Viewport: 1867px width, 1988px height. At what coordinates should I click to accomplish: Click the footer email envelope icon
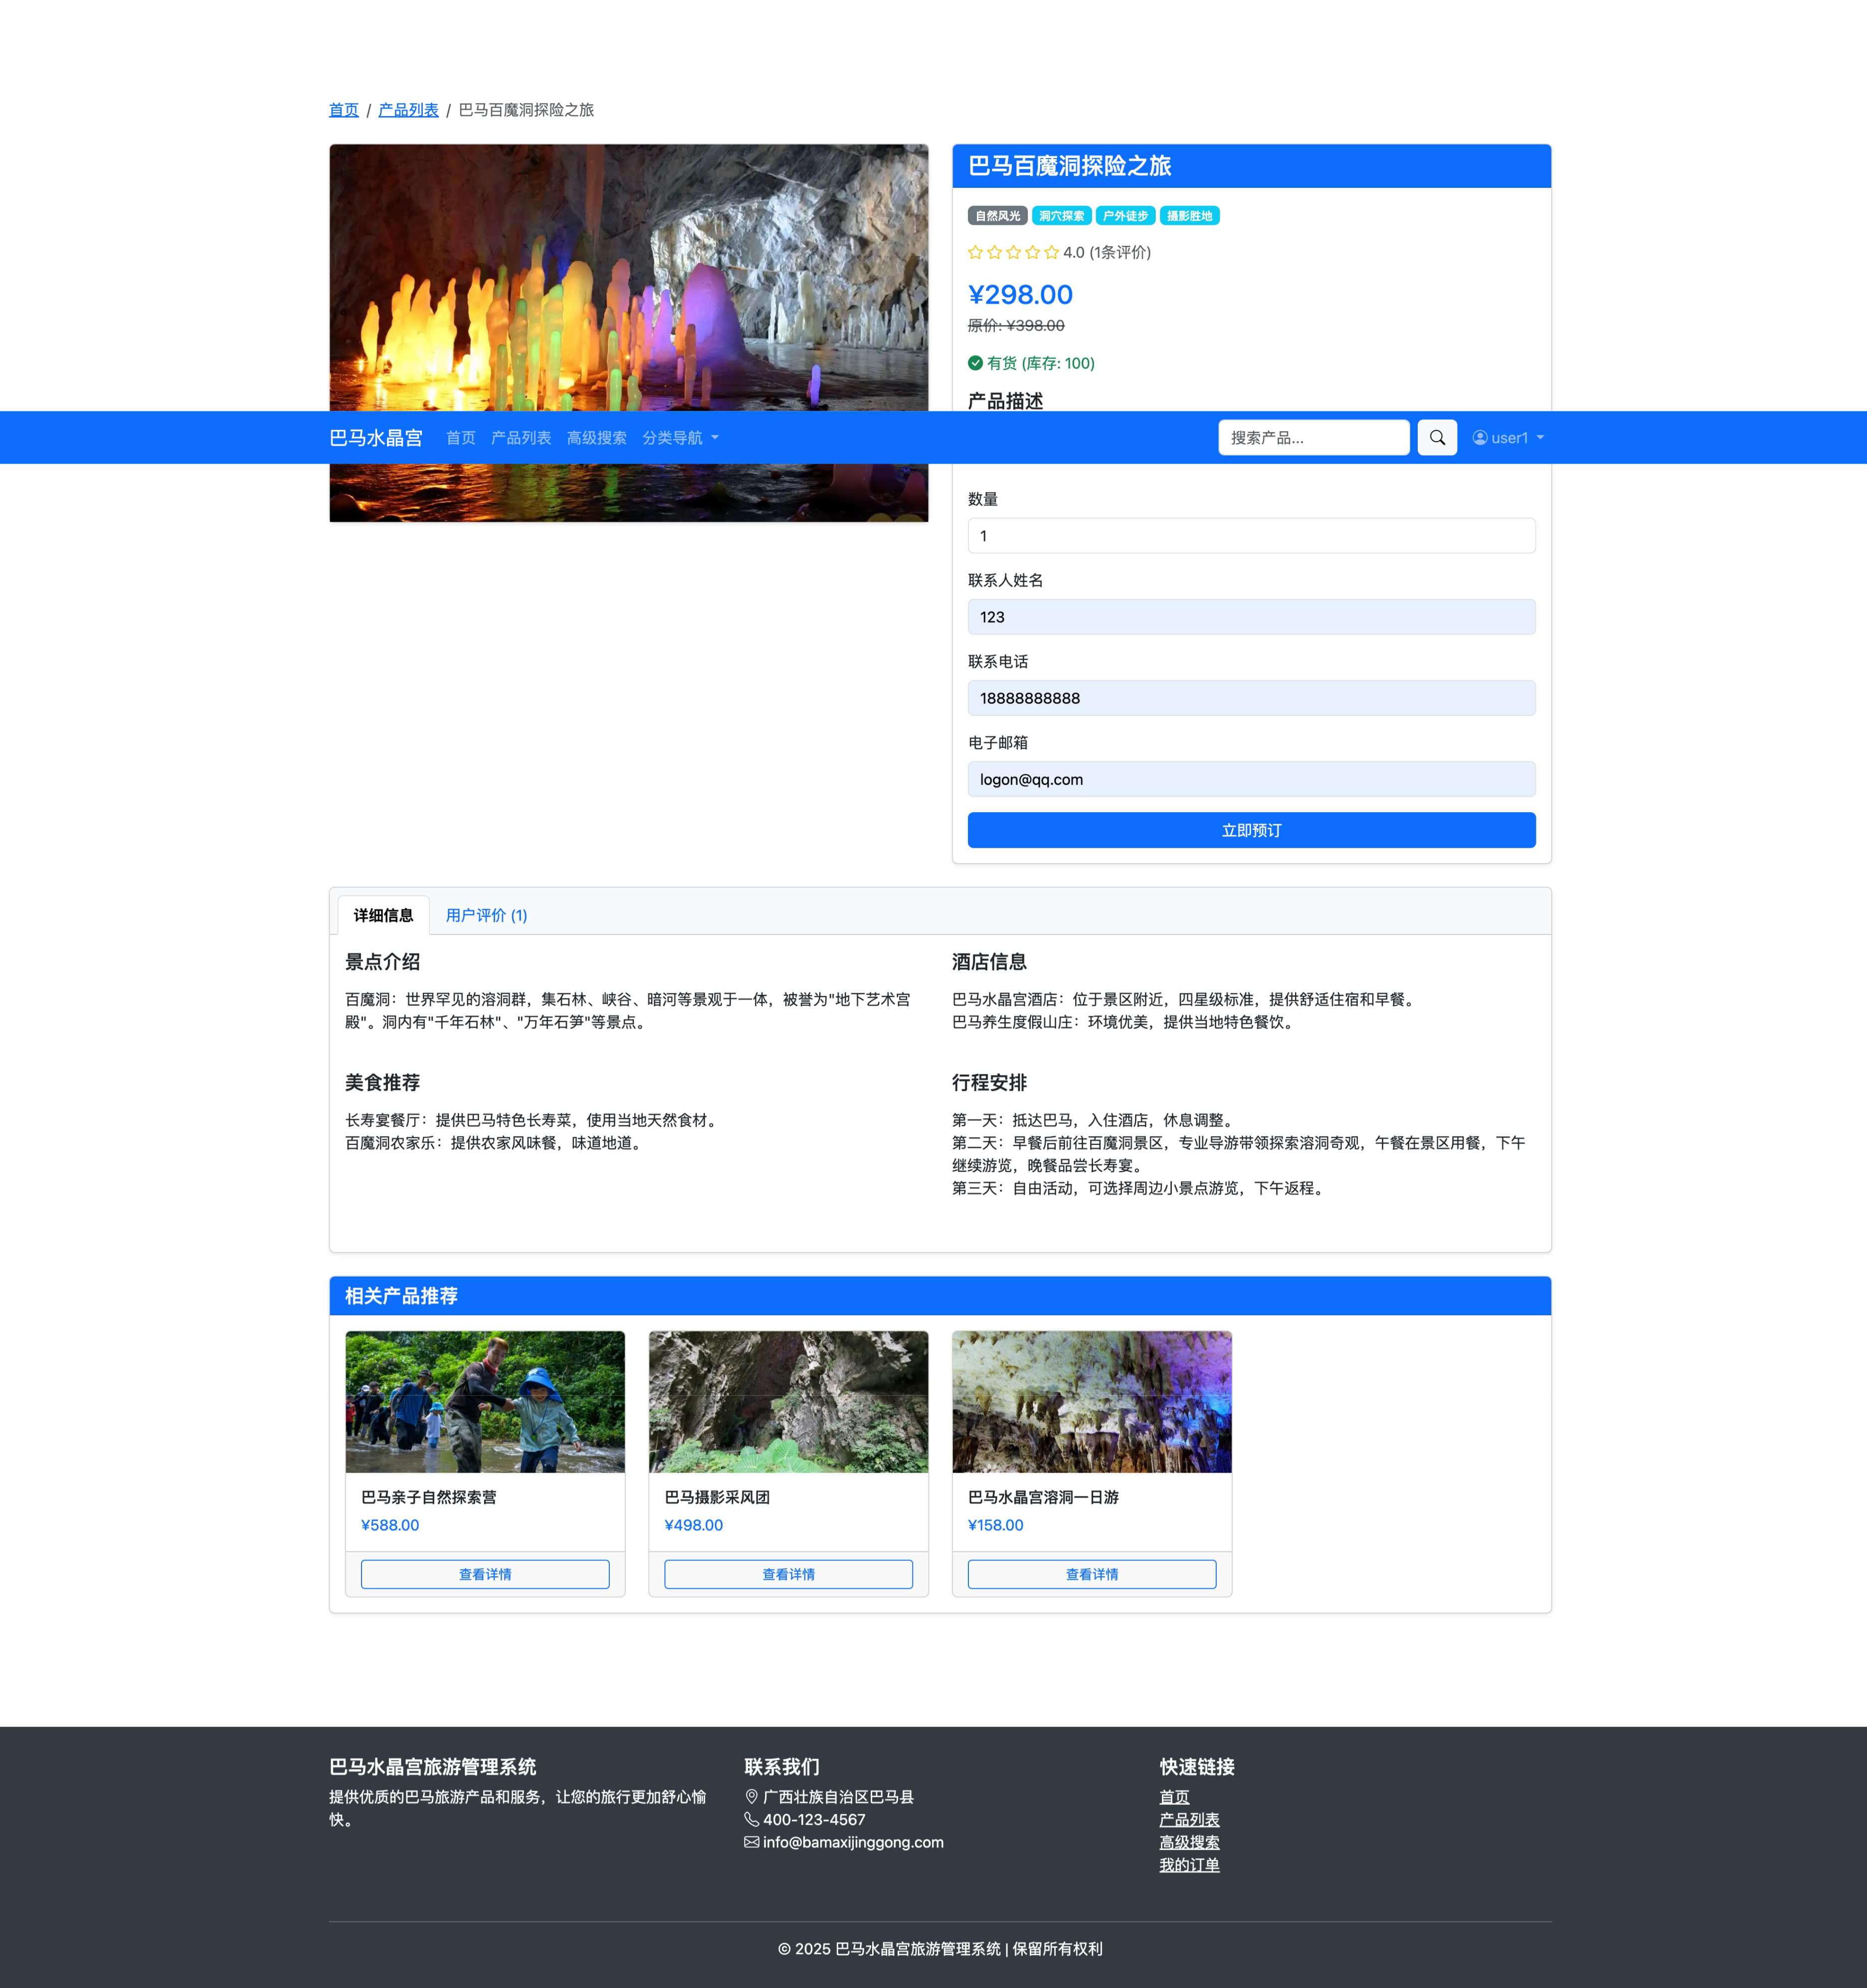pos(751,1842)
